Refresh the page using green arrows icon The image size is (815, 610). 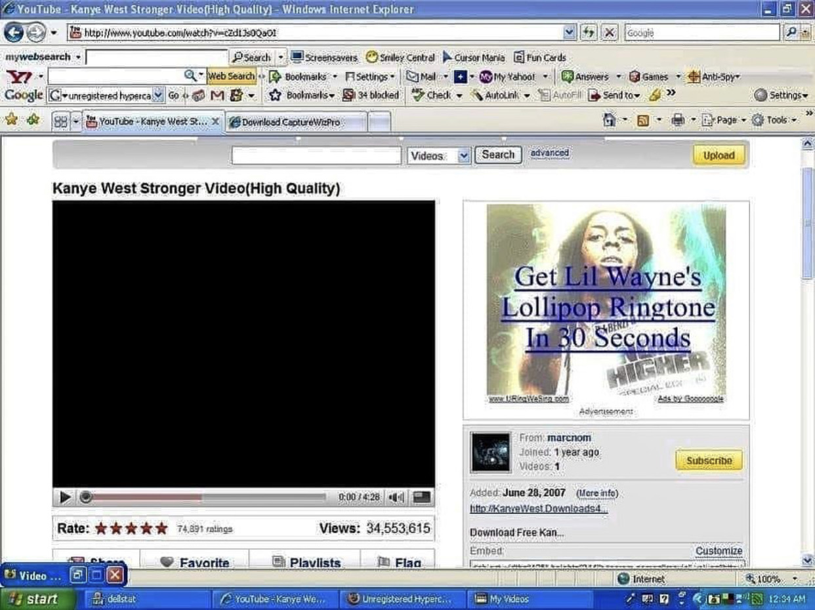(x=590, y=31)
